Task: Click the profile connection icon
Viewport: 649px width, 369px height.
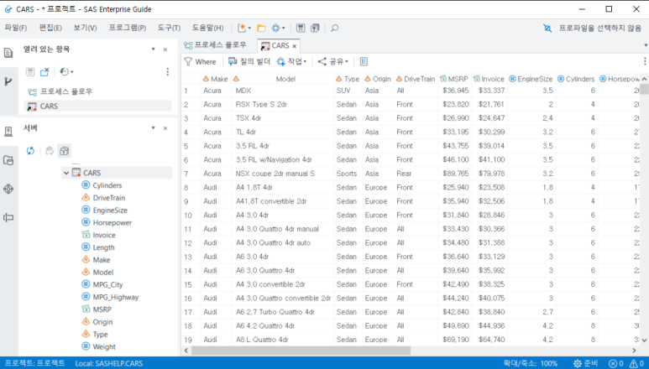Action: click(x=547, y=29)
